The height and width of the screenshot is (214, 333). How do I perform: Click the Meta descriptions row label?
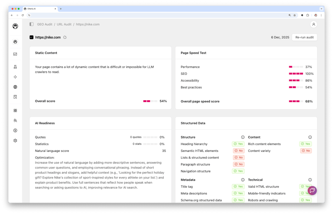[x=194, y=193]
